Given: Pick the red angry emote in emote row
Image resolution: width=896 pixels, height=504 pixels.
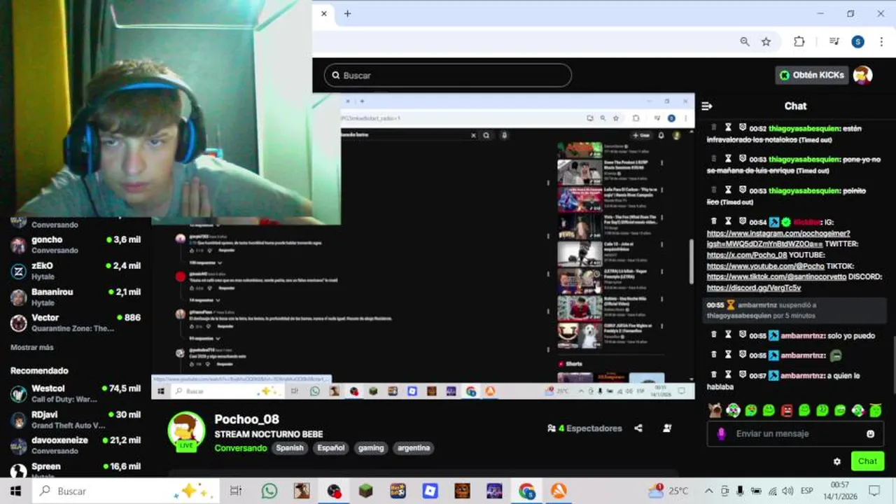Looking at the screenshot, I should click(x=787, y=410).
